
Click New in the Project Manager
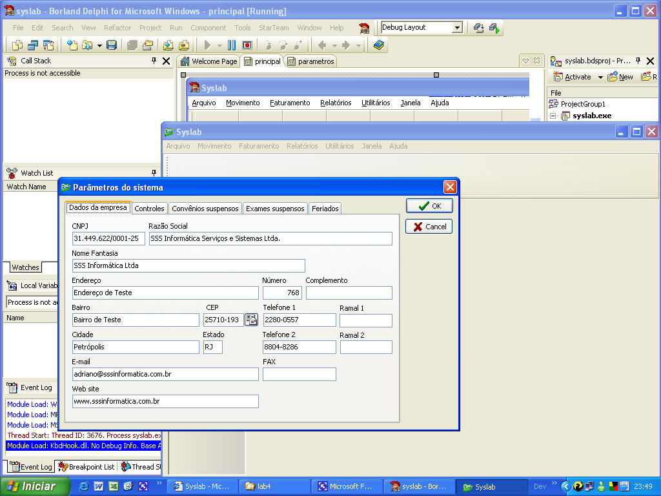click(620, 77)
